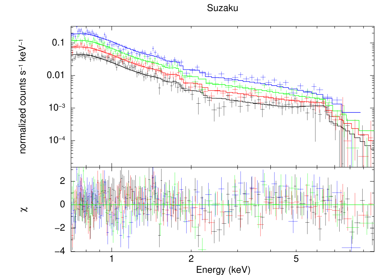375x275 pixels.
Task: Select the y-axis label normalized counts
Action: 23,96
